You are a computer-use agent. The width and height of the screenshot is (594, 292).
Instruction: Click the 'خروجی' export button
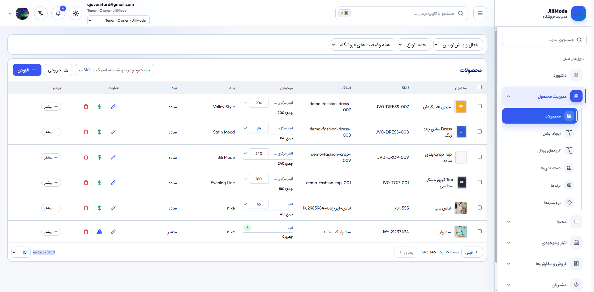click(x=58, y=70)
